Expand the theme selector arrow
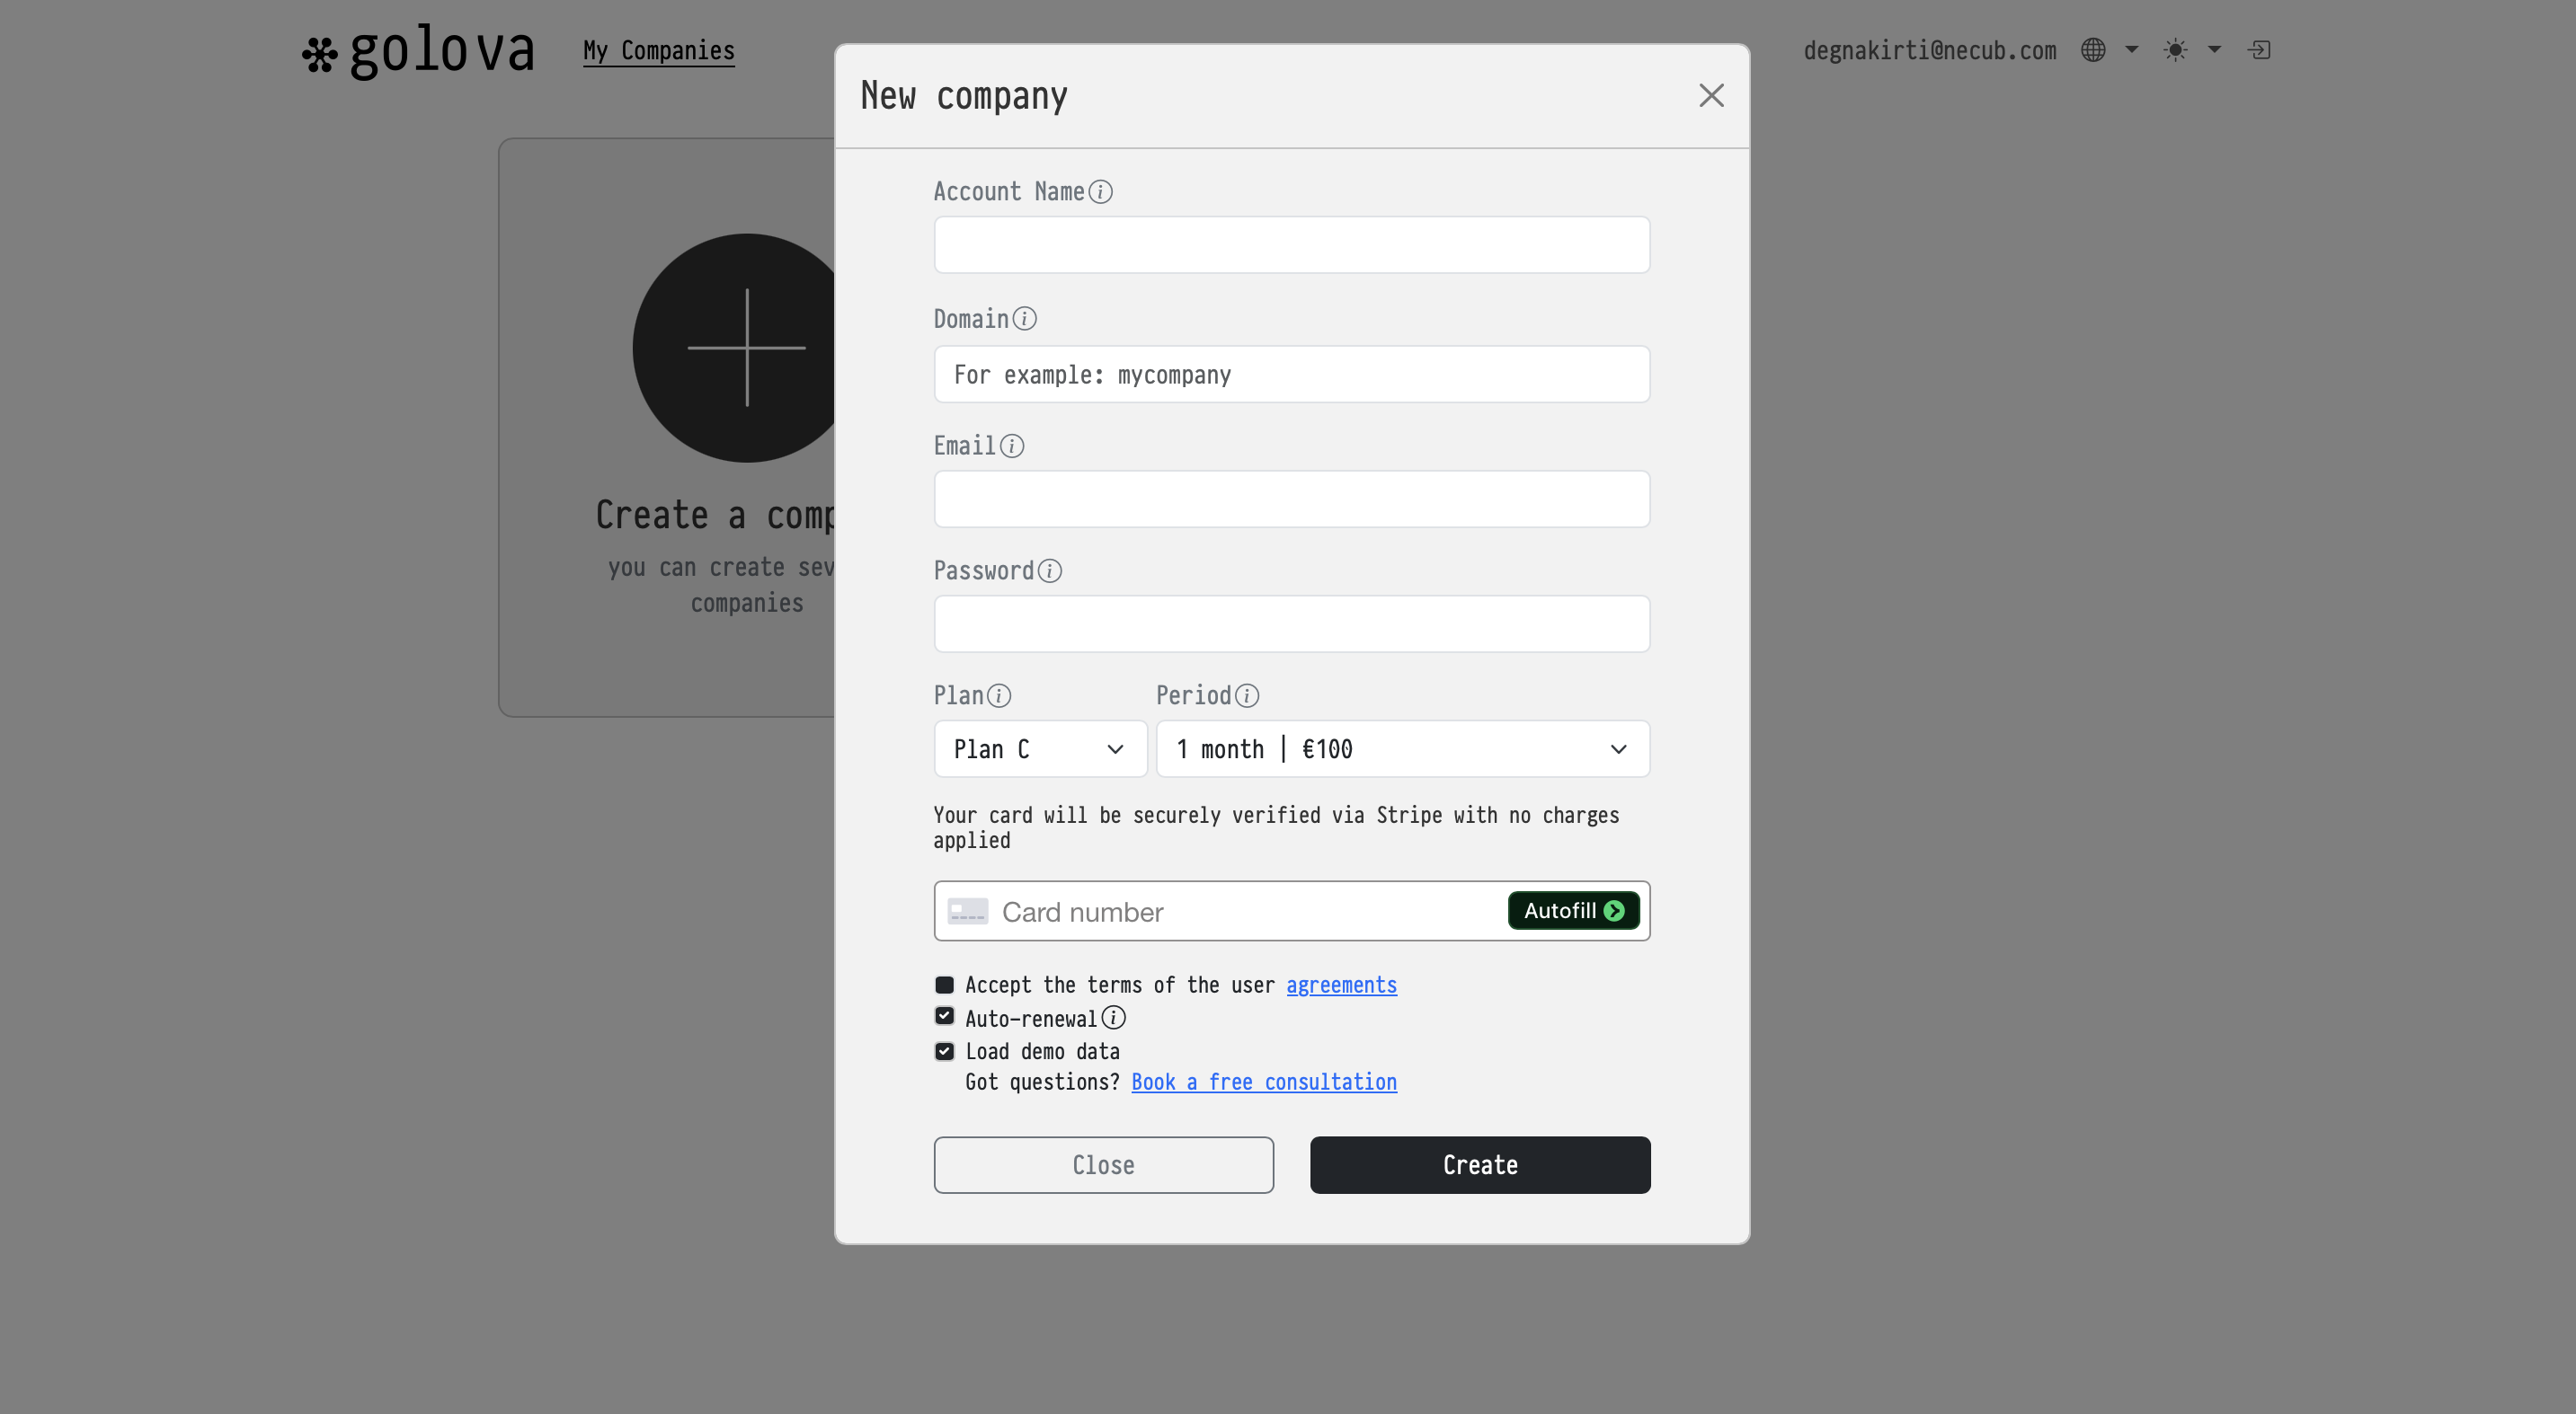 pyautogui.click(x=2214, y=50)
